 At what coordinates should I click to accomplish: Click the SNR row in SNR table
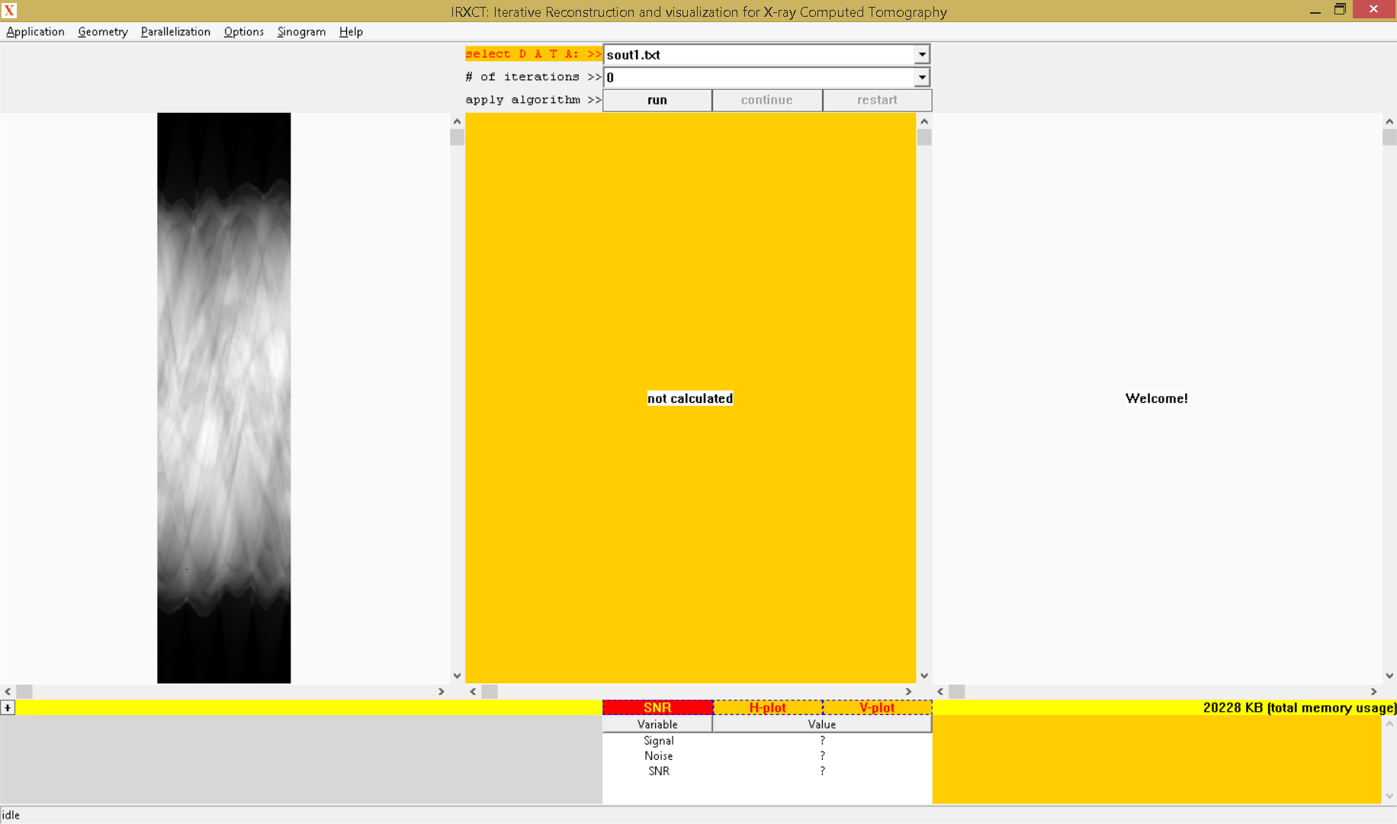pyautogui.click(x=767, y=771)
